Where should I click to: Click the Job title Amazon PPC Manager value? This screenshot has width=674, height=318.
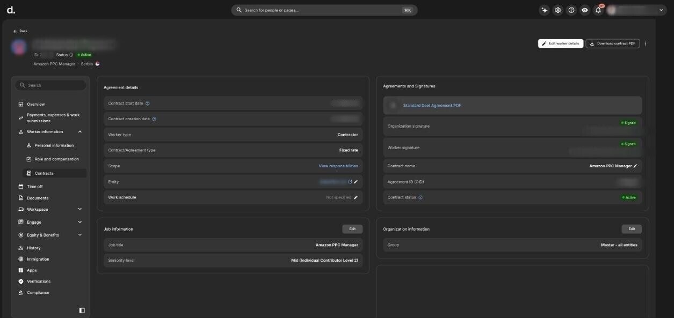point(337,245)
